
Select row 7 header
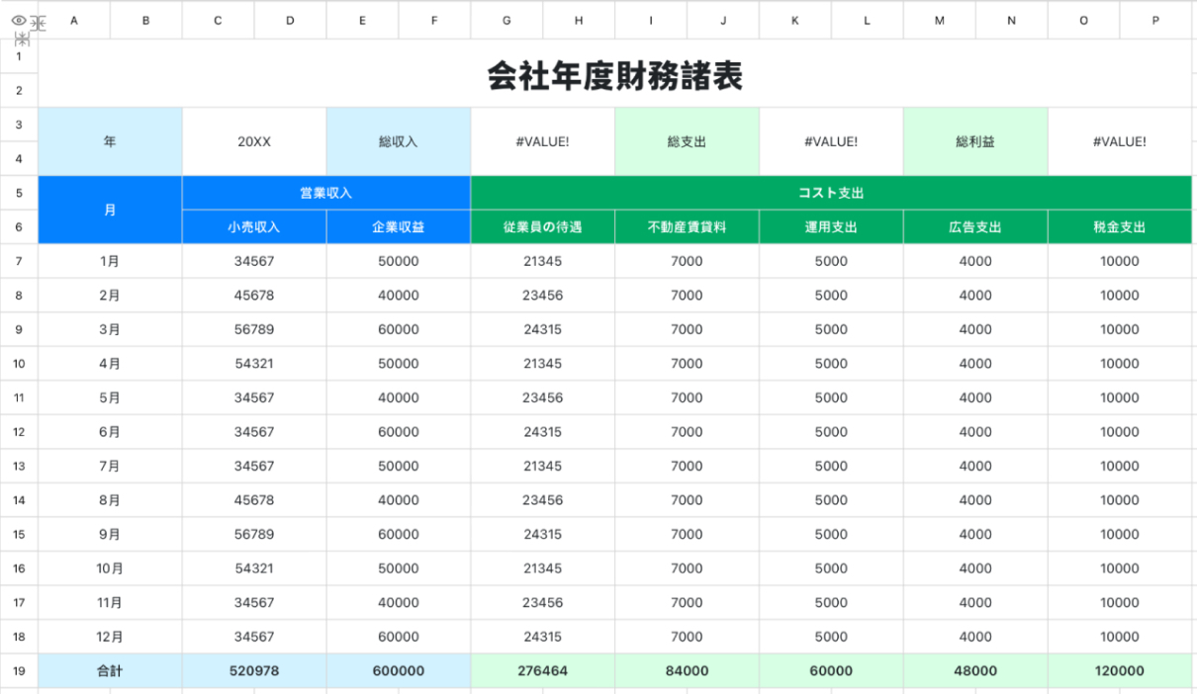19,261
